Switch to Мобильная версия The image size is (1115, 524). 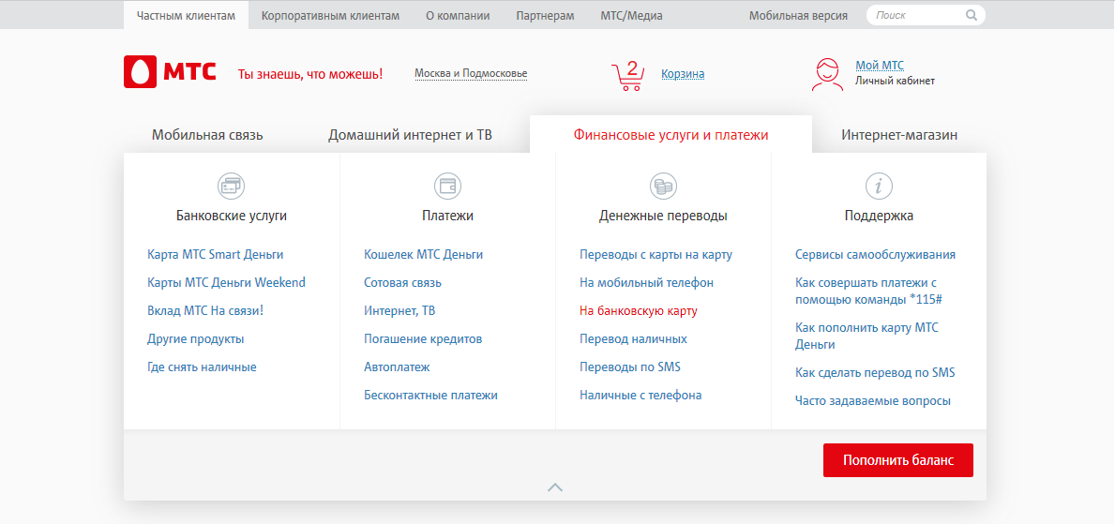(x=798, y=16)
